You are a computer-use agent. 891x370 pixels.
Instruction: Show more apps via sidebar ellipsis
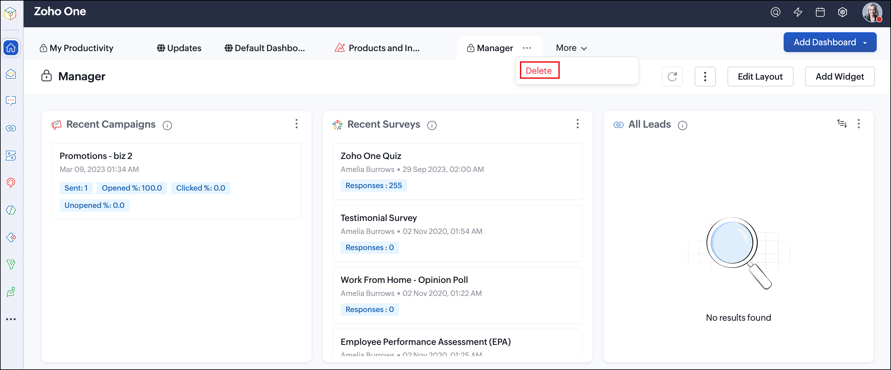click(11, 319)
